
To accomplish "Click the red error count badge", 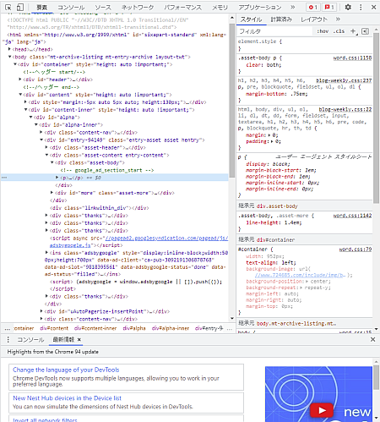I will (312, 7).
